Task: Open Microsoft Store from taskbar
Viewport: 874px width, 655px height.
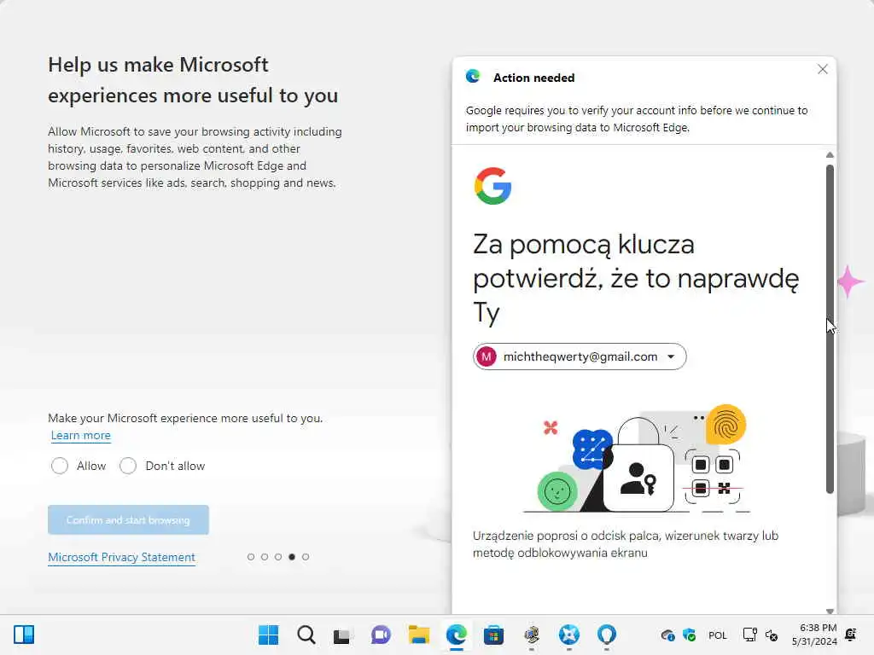Action: 493,635
